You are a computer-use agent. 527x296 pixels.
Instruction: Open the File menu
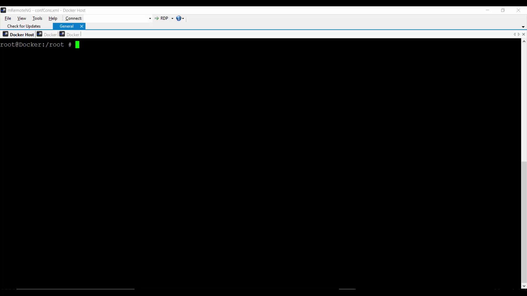click(8, 18)
